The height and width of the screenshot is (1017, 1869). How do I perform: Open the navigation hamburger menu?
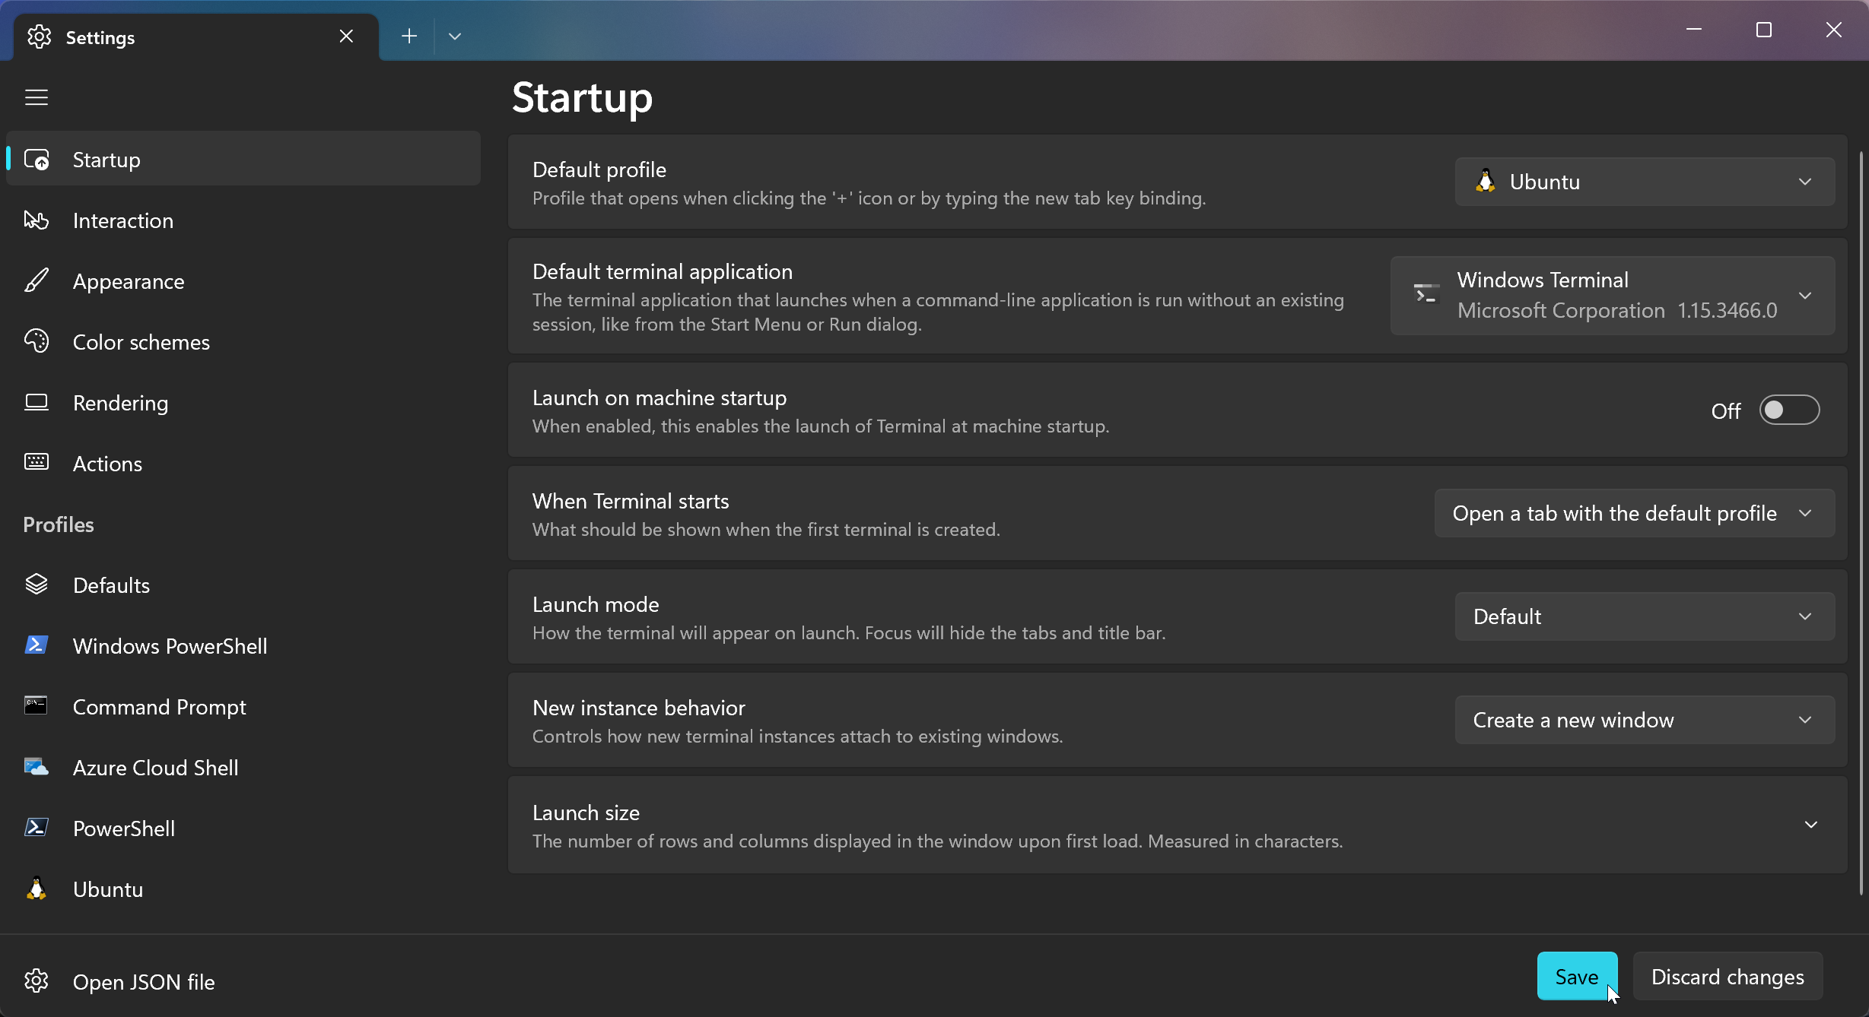(36, 97)
